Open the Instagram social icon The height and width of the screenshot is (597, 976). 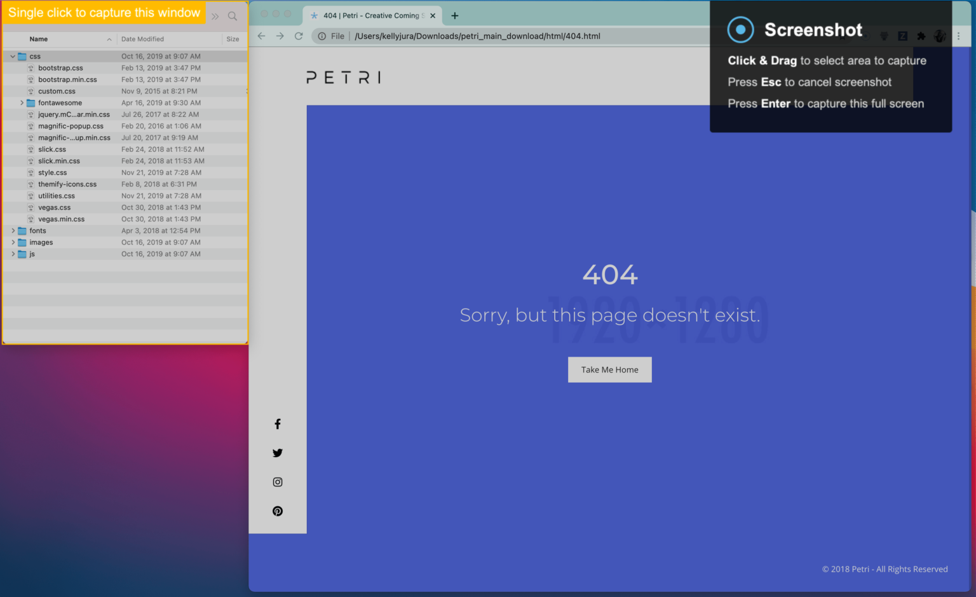click(278, 482)
